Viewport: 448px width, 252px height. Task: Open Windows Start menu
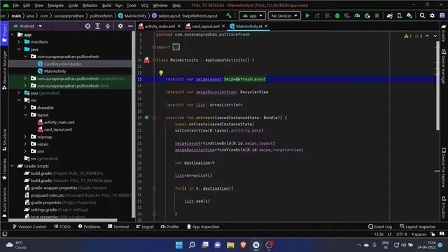(179, 245)
